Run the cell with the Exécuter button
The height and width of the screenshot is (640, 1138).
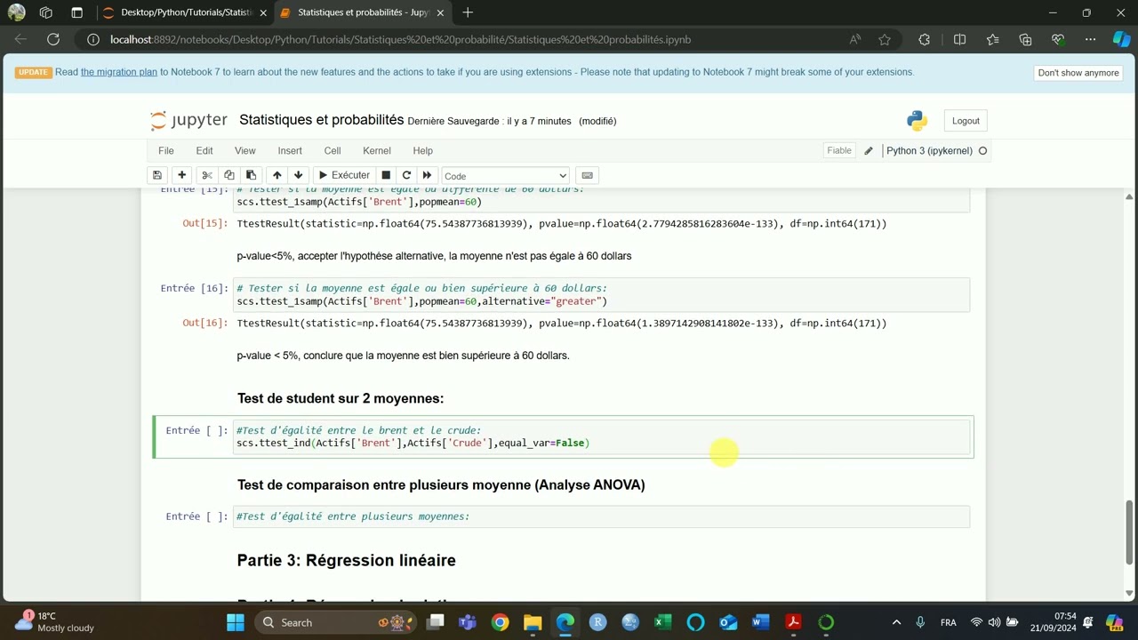pos(344,175)
